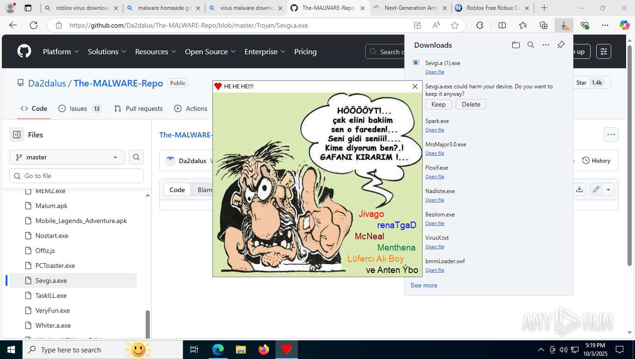
Task: Switch to Roblox Free Robux browser tab
Action: coord(494,8)
